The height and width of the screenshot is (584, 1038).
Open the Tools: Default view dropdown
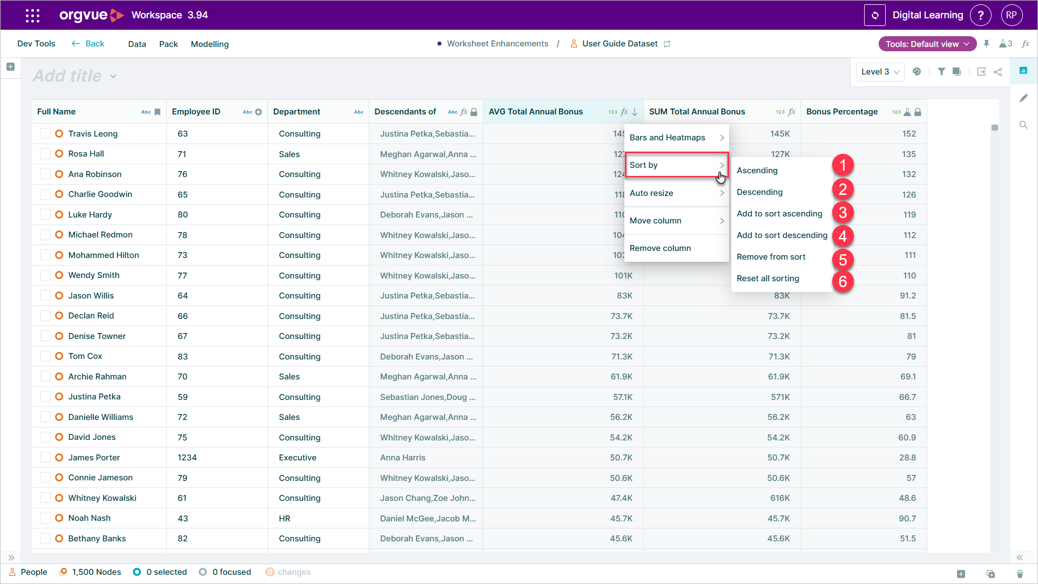(927, 44)
